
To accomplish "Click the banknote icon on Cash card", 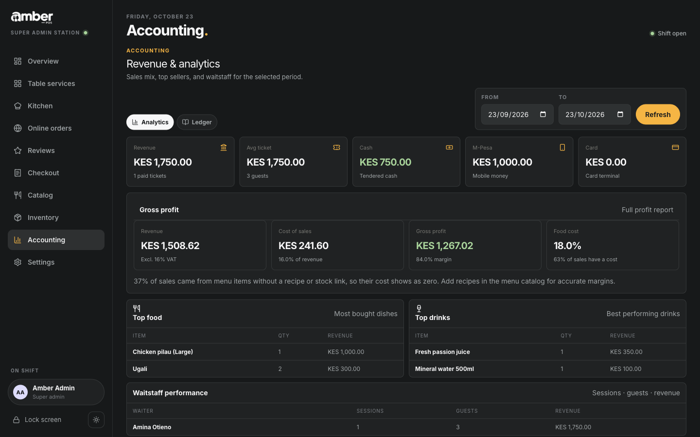I will tap(449, 148).
